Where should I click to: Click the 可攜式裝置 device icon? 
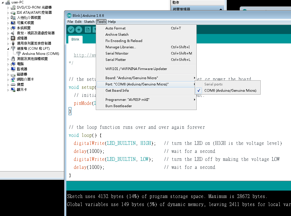pos(13,23)
